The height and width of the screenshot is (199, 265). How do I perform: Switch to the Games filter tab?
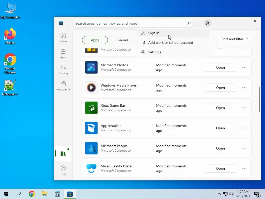pyautogui.click(x=123, y=40)
